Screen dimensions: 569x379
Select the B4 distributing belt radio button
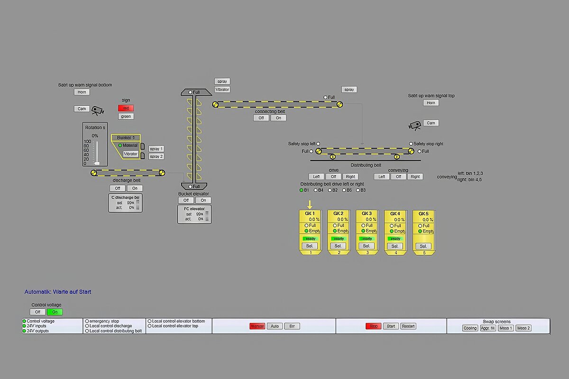tap(315, 190)
